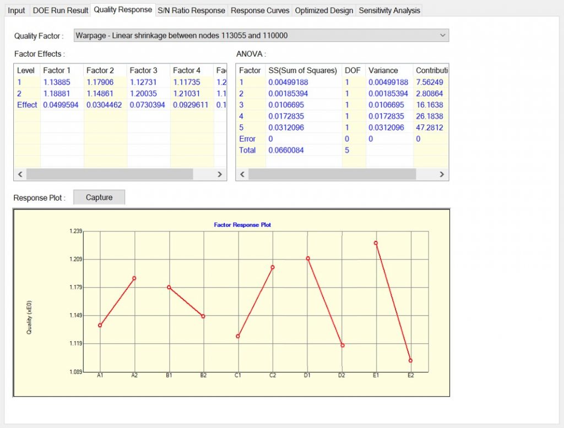Open the Sensitivity Analysis tab
This screenshot has width=564, height=428.
[389, 10]
